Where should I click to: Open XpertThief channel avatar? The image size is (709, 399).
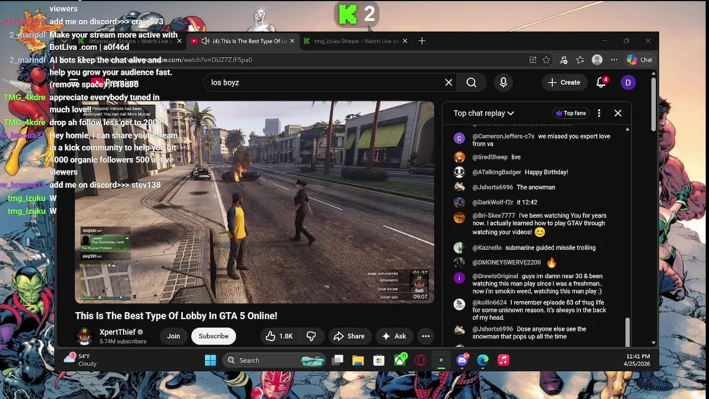coord(84,336)
